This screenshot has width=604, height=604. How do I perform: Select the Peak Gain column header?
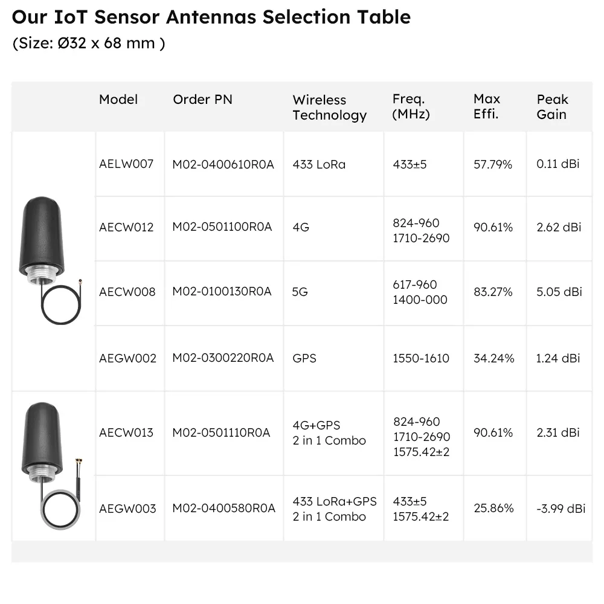click(553, 107)
